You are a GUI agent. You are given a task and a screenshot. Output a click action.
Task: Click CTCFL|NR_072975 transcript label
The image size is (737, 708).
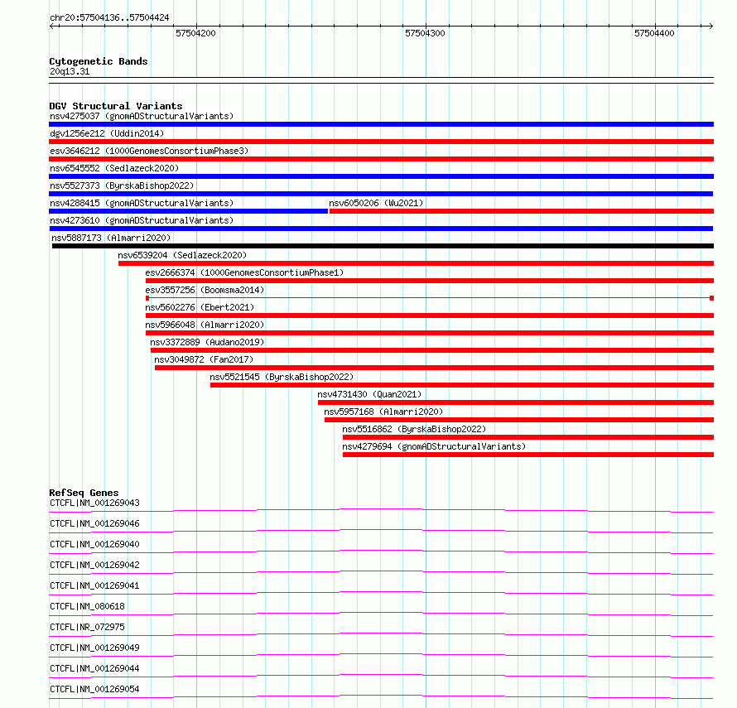88,627
